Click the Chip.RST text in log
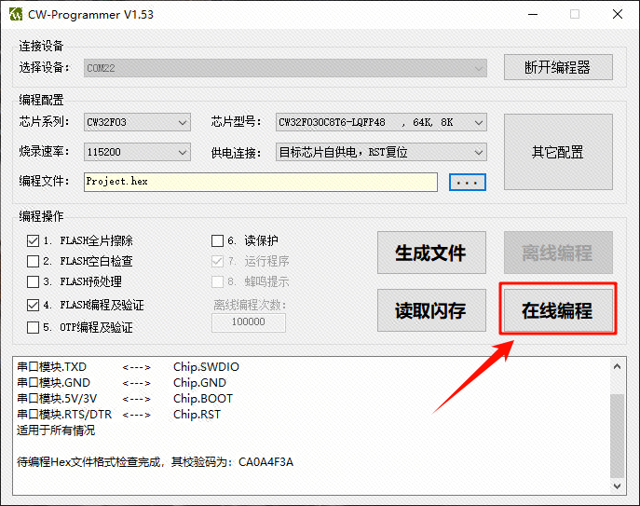Screen dimensions: 640x506 (x=197, y=415)
